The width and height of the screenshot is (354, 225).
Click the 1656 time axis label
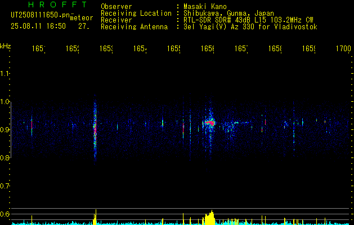[x=208, y=48]
